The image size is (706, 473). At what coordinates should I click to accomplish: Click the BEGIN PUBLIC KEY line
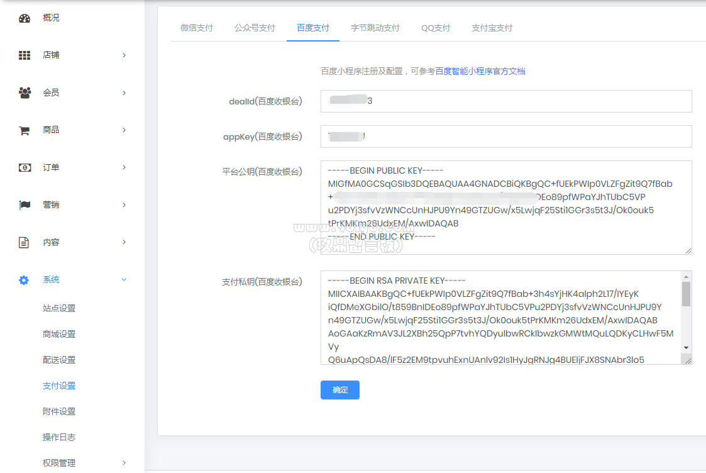tap(386, 170)
